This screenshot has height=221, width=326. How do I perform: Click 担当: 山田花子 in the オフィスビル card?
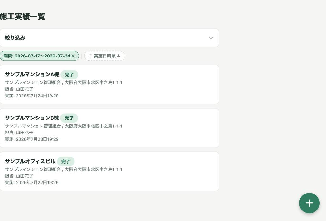(x=19, y=176)
